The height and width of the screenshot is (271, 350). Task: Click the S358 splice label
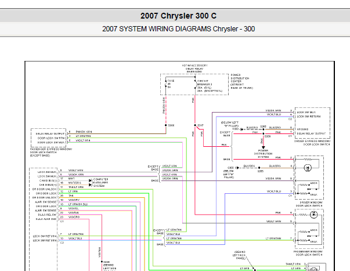click(268, 136)
